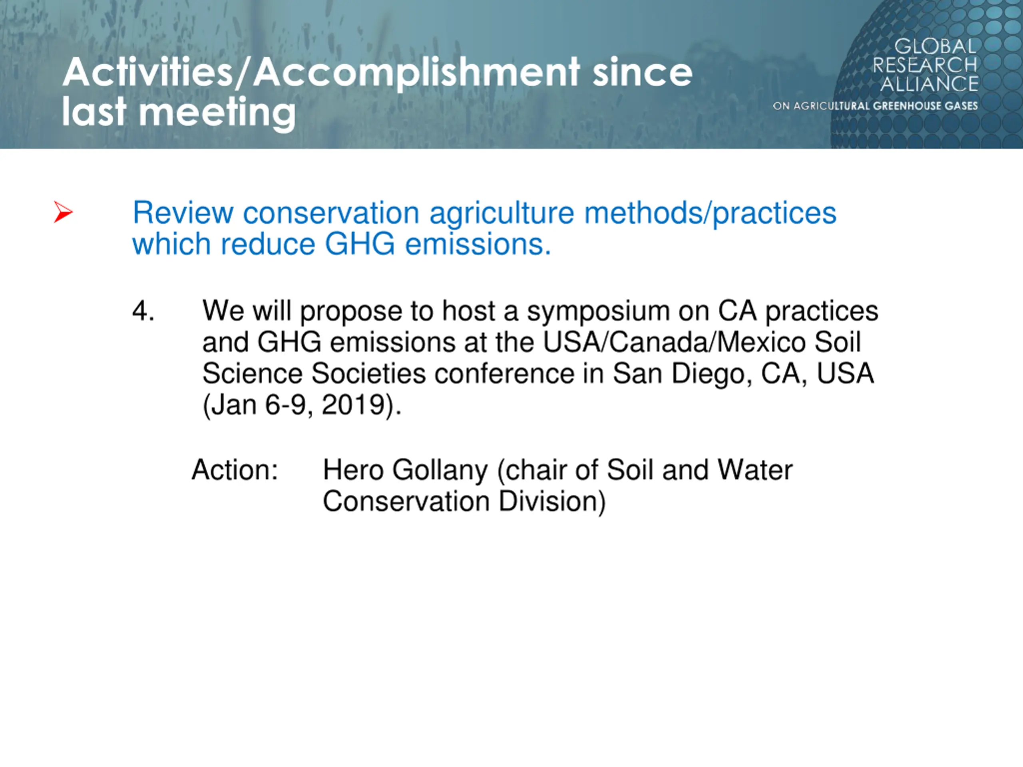Image resolution: width=1023 pixels, height=767 pixels.
Task: Click 'On Agricultural Greenhouse Gases' tagline
Action: [876, 106]
